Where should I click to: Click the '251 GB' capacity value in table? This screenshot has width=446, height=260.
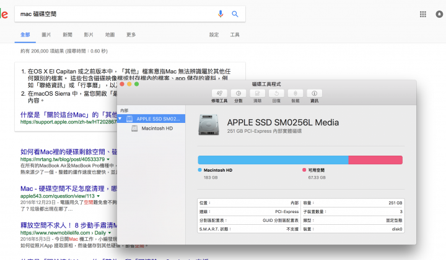(x=395, y=203)
